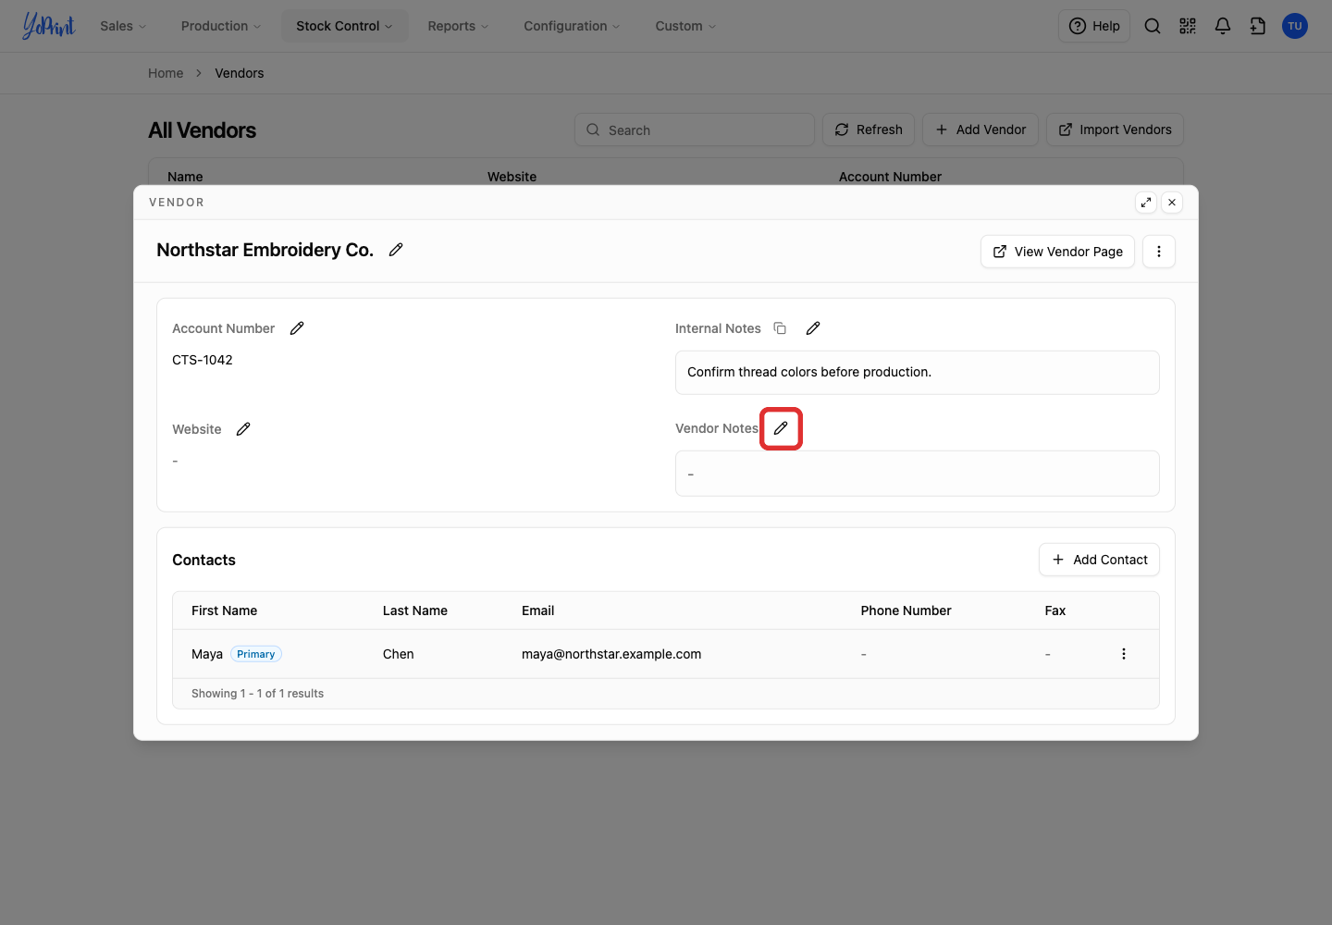This screenshot has height=925, width=1332.
Task: Expand the vendor dialog to fullscreen
Action: [x=1146, y=203]
